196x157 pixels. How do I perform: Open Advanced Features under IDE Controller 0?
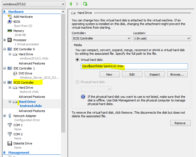click(32, 63)
